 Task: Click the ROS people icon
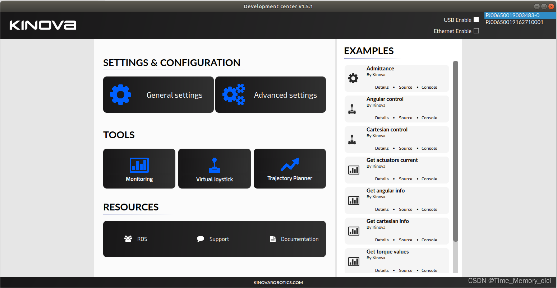(128, 239)
